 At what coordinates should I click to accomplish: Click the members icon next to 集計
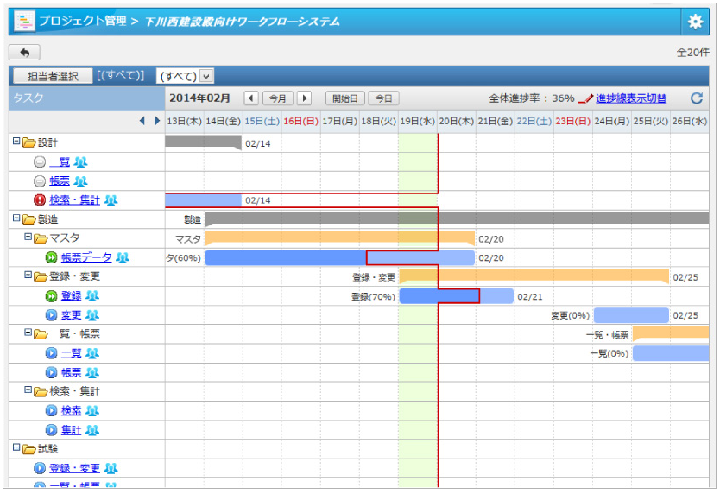click(x=92, y=429)
